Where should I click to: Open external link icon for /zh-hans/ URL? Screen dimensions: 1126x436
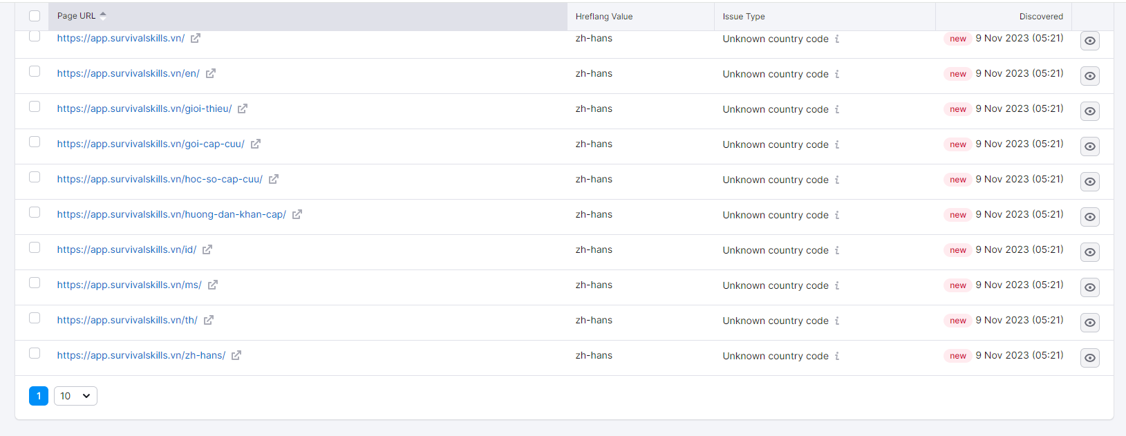click(x=236, y=355)
